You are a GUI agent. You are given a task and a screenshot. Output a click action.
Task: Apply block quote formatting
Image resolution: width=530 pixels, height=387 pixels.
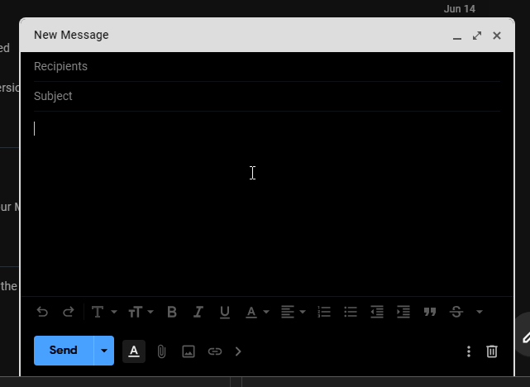430,312
